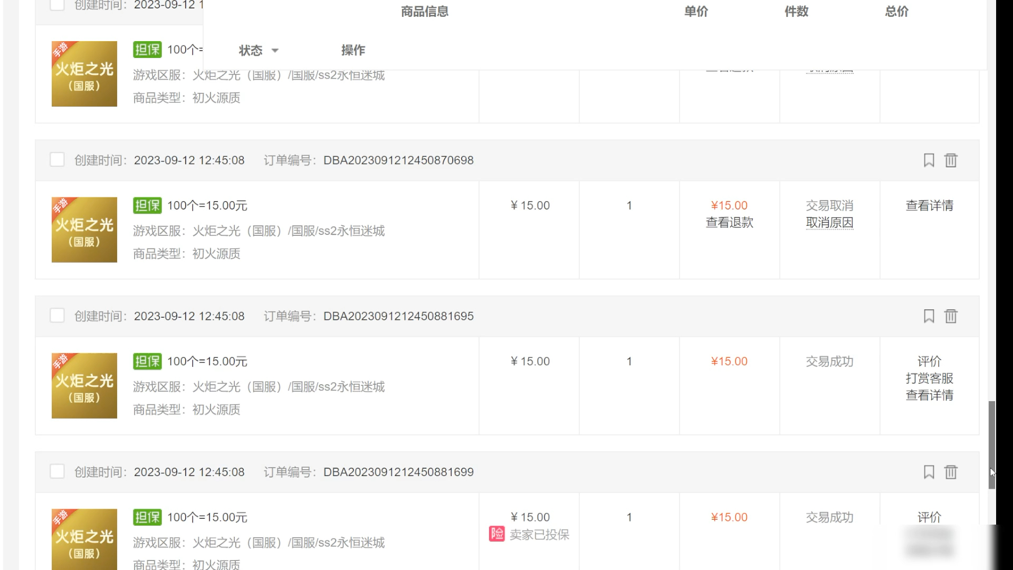Click 查看退款 for the cancelled order
Viewport: 1013px width, 570px height.
point(729,223)
